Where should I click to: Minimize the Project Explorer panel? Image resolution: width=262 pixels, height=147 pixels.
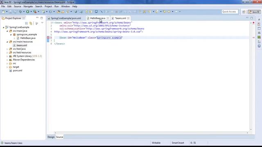pyautogui.click(x=37, y=18)
